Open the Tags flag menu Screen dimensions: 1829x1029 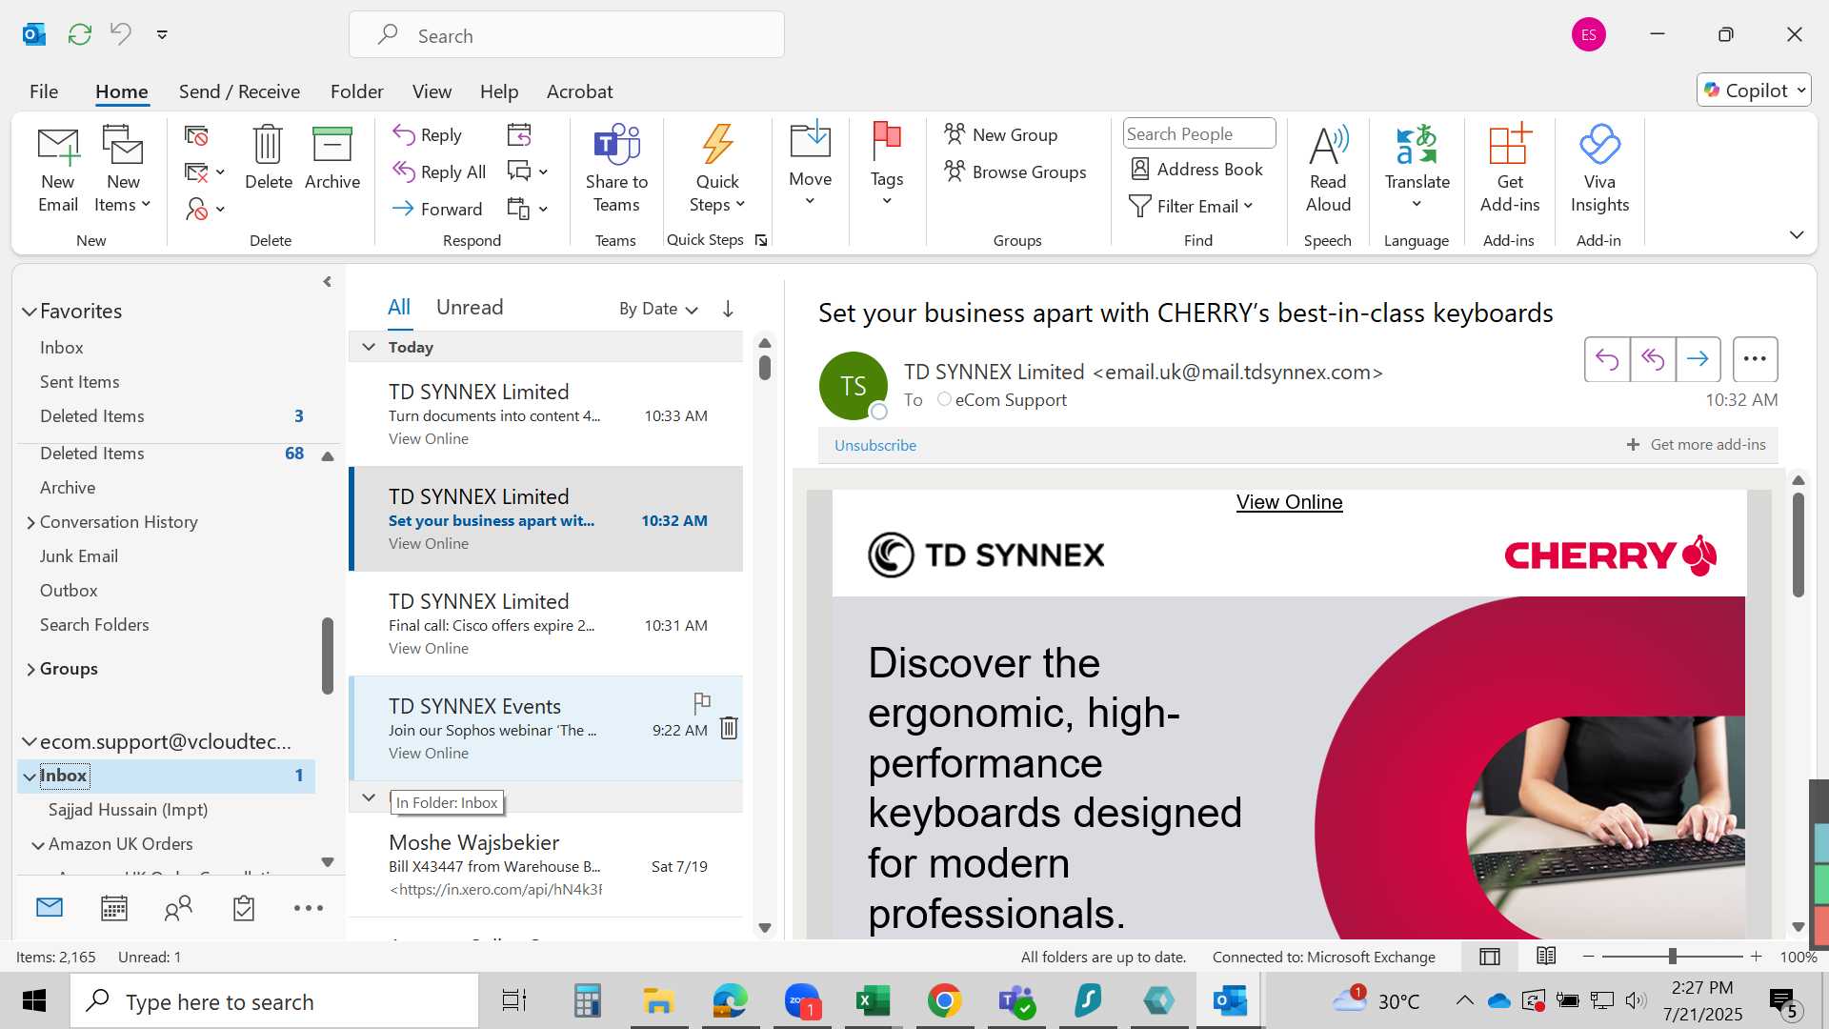(x=886, y=165)
